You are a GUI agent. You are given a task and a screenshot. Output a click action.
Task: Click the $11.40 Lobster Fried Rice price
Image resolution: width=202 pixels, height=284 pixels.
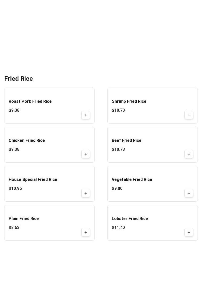(x=118, y=228)
